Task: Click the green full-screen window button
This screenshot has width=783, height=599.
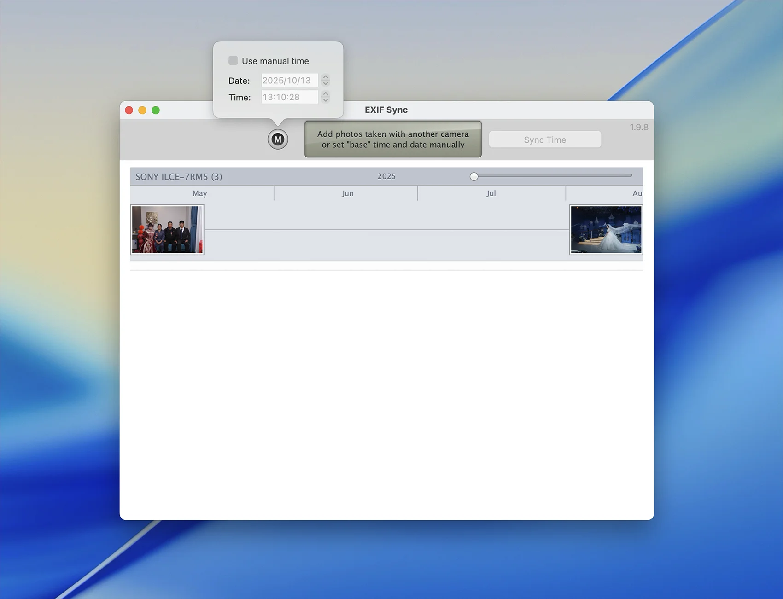Action: 156,110
